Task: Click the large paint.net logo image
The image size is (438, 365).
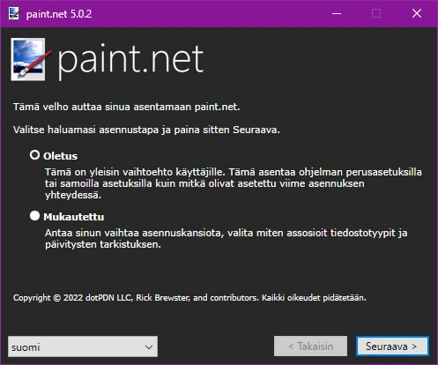Action: (x=31, y=59)
